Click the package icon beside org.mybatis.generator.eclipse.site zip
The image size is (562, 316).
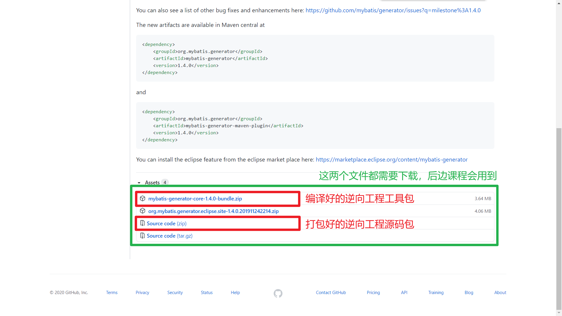143,211
